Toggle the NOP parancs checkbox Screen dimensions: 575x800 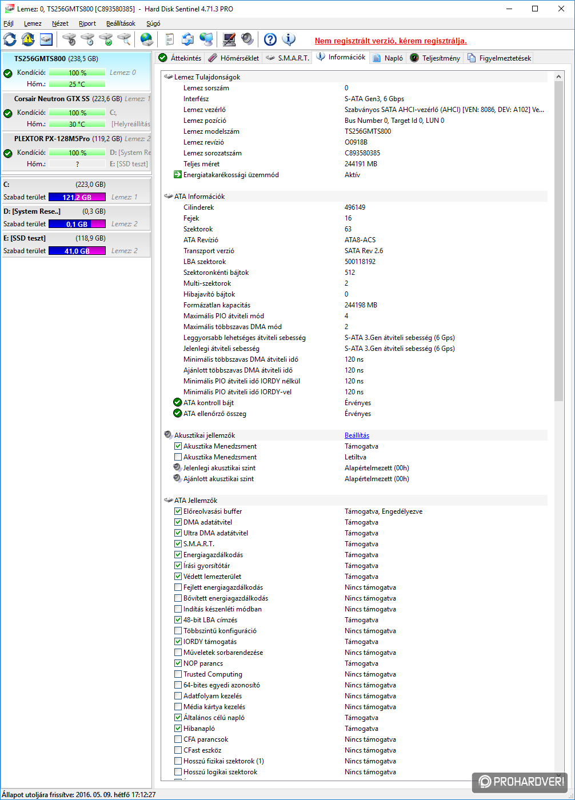click(x=178, y=663)
